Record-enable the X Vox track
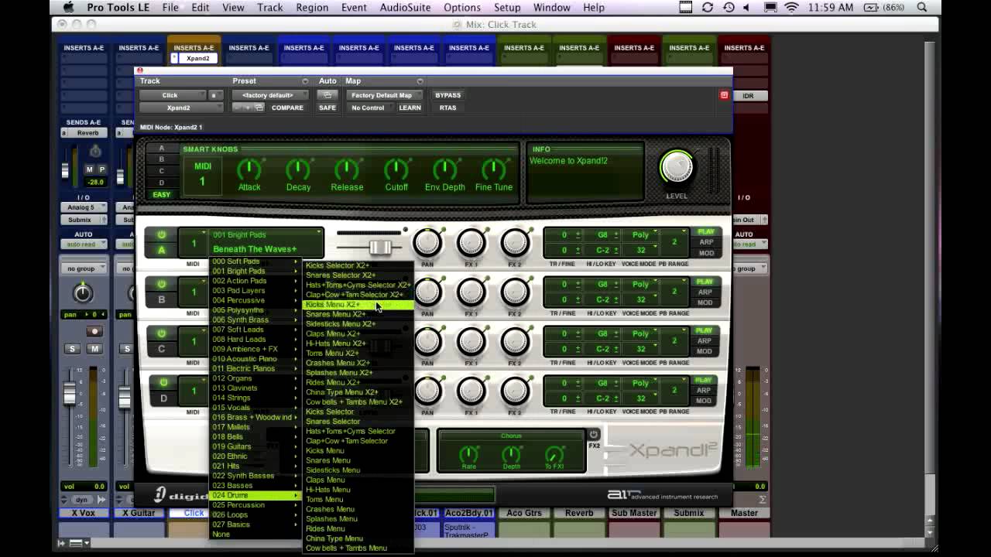Image resolution: width=991 pixels, height=557 pixels. click(94, 332)
